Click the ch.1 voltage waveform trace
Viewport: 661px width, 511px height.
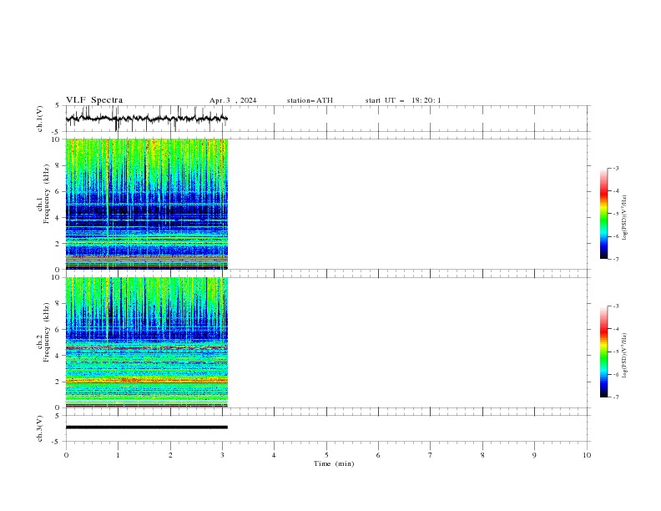point(147,119)
